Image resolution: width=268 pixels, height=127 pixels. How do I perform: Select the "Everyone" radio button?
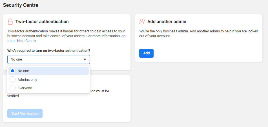point(12,88)
